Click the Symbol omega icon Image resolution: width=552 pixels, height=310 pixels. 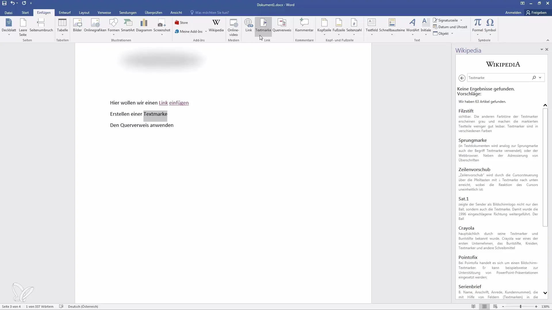click(490, 27)
